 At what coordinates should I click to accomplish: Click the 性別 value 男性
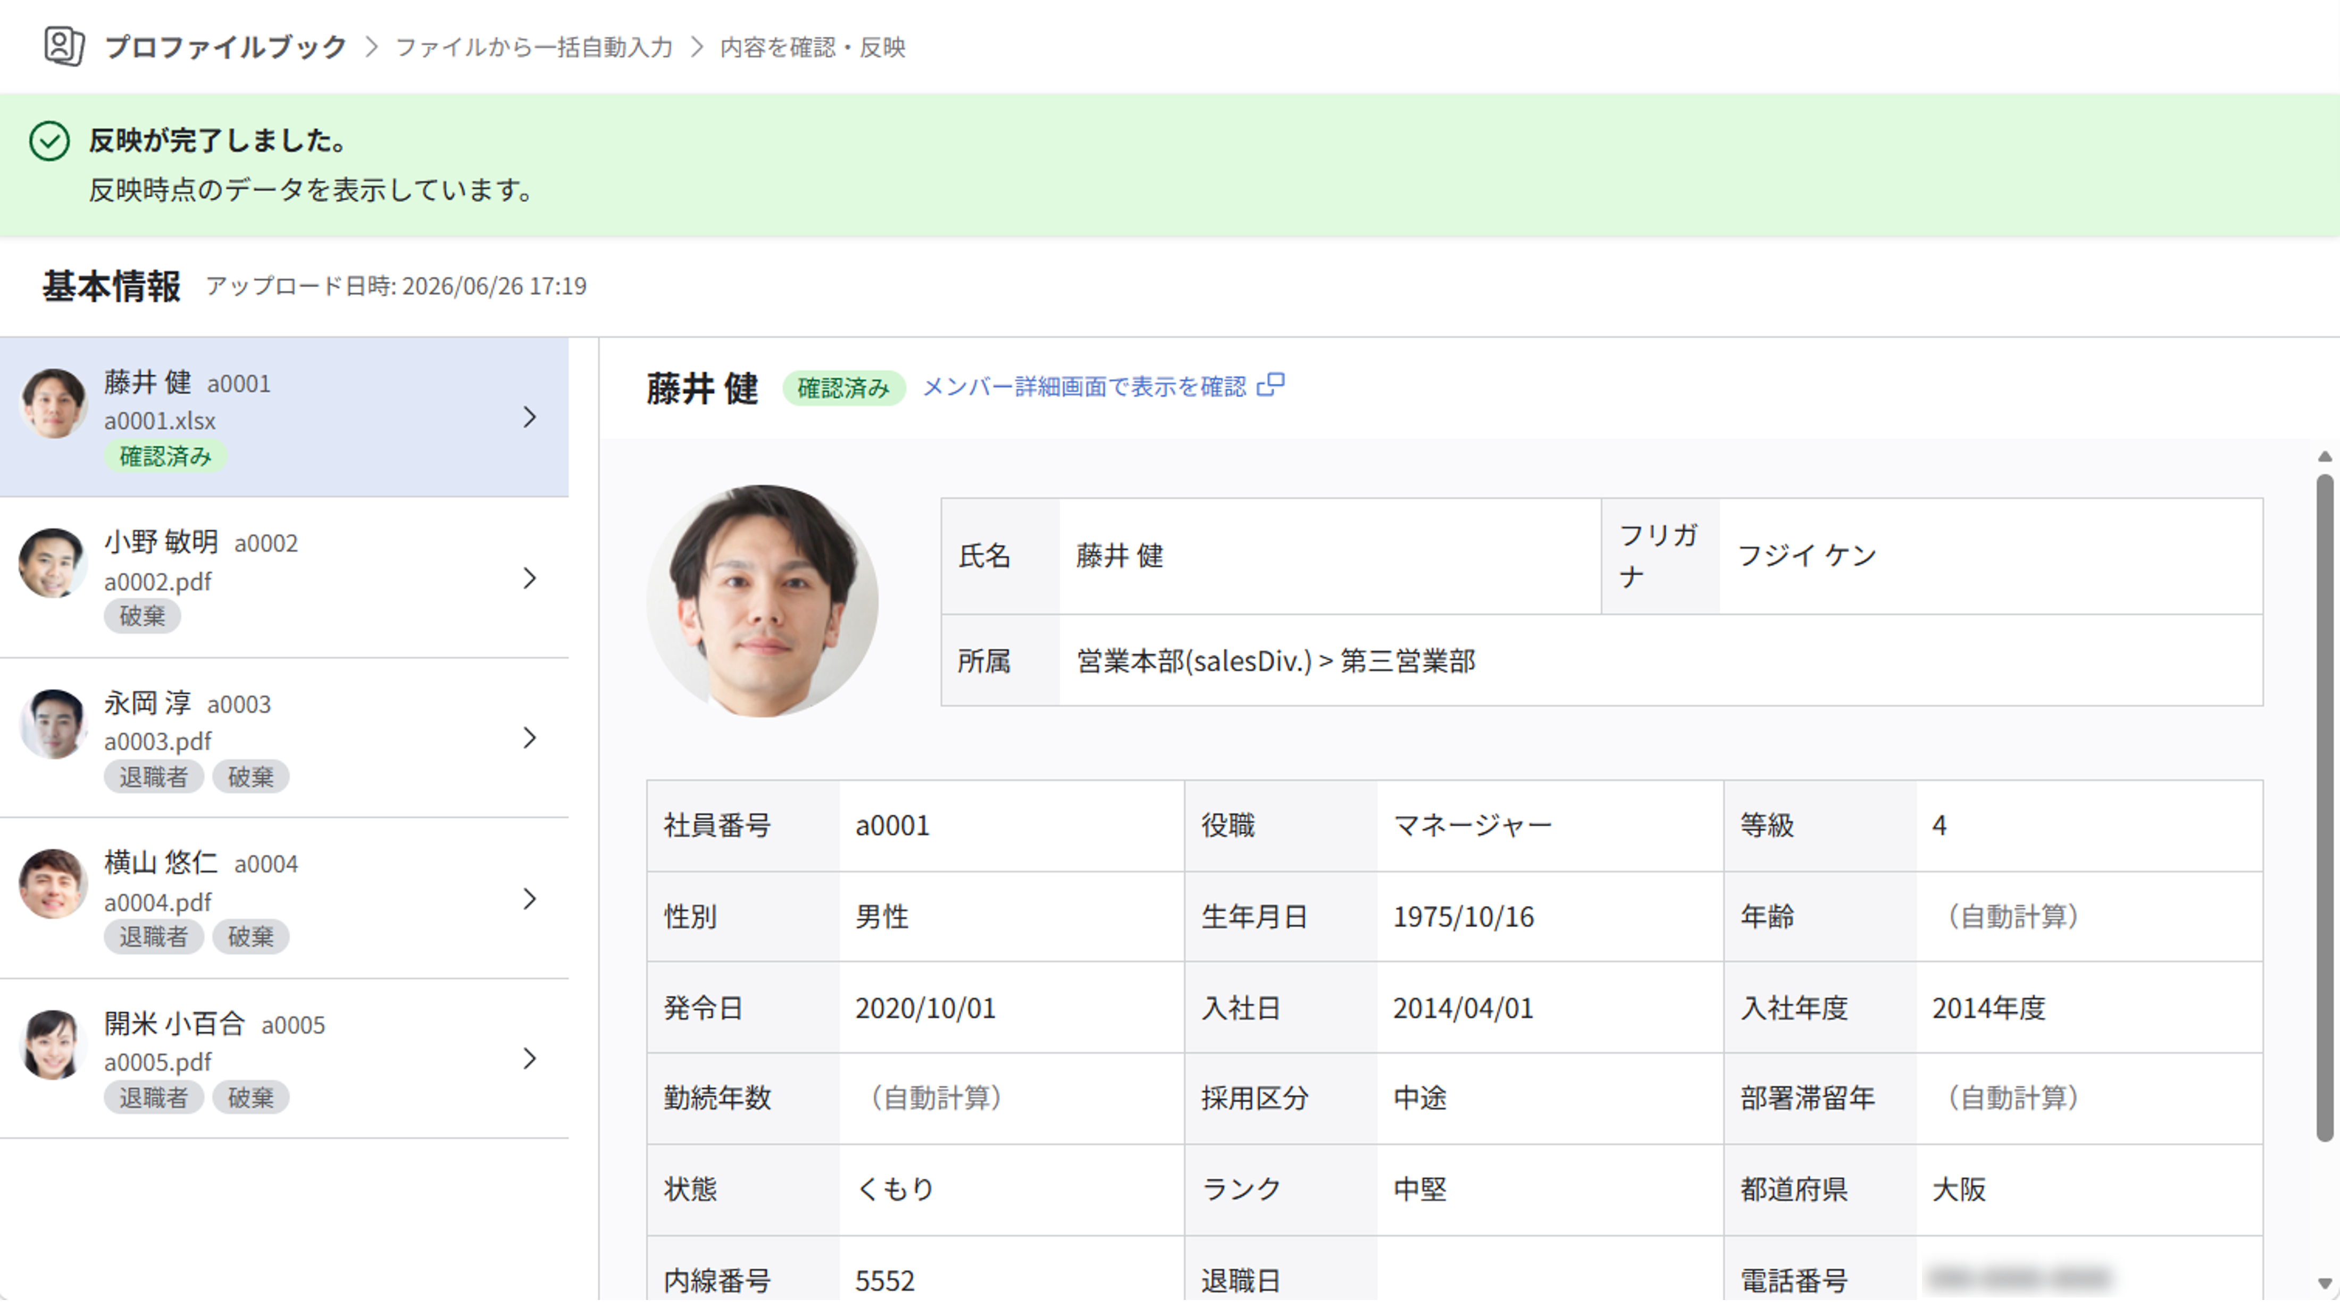(882, 917)
